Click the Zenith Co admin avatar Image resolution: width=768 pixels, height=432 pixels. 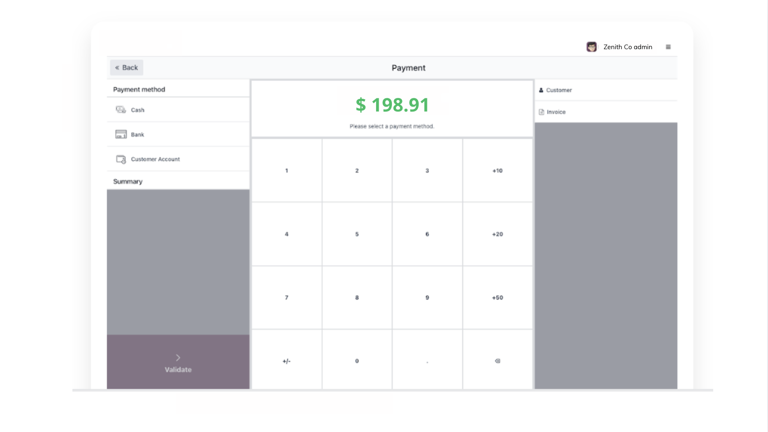592,47
